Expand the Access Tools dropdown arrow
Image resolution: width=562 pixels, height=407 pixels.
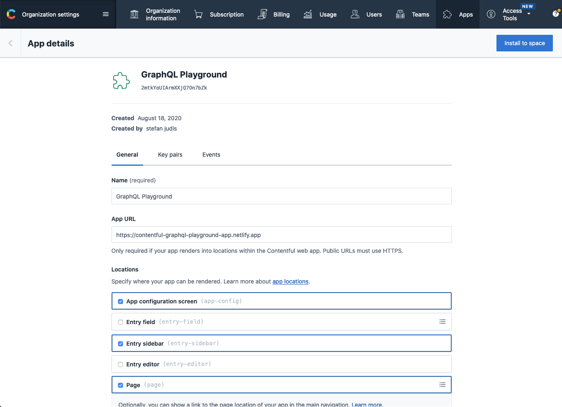(529, 14)
